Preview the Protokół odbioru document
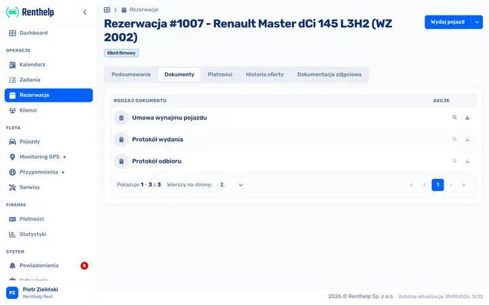Viewport: 489px width, 305px height. point(454,161)
